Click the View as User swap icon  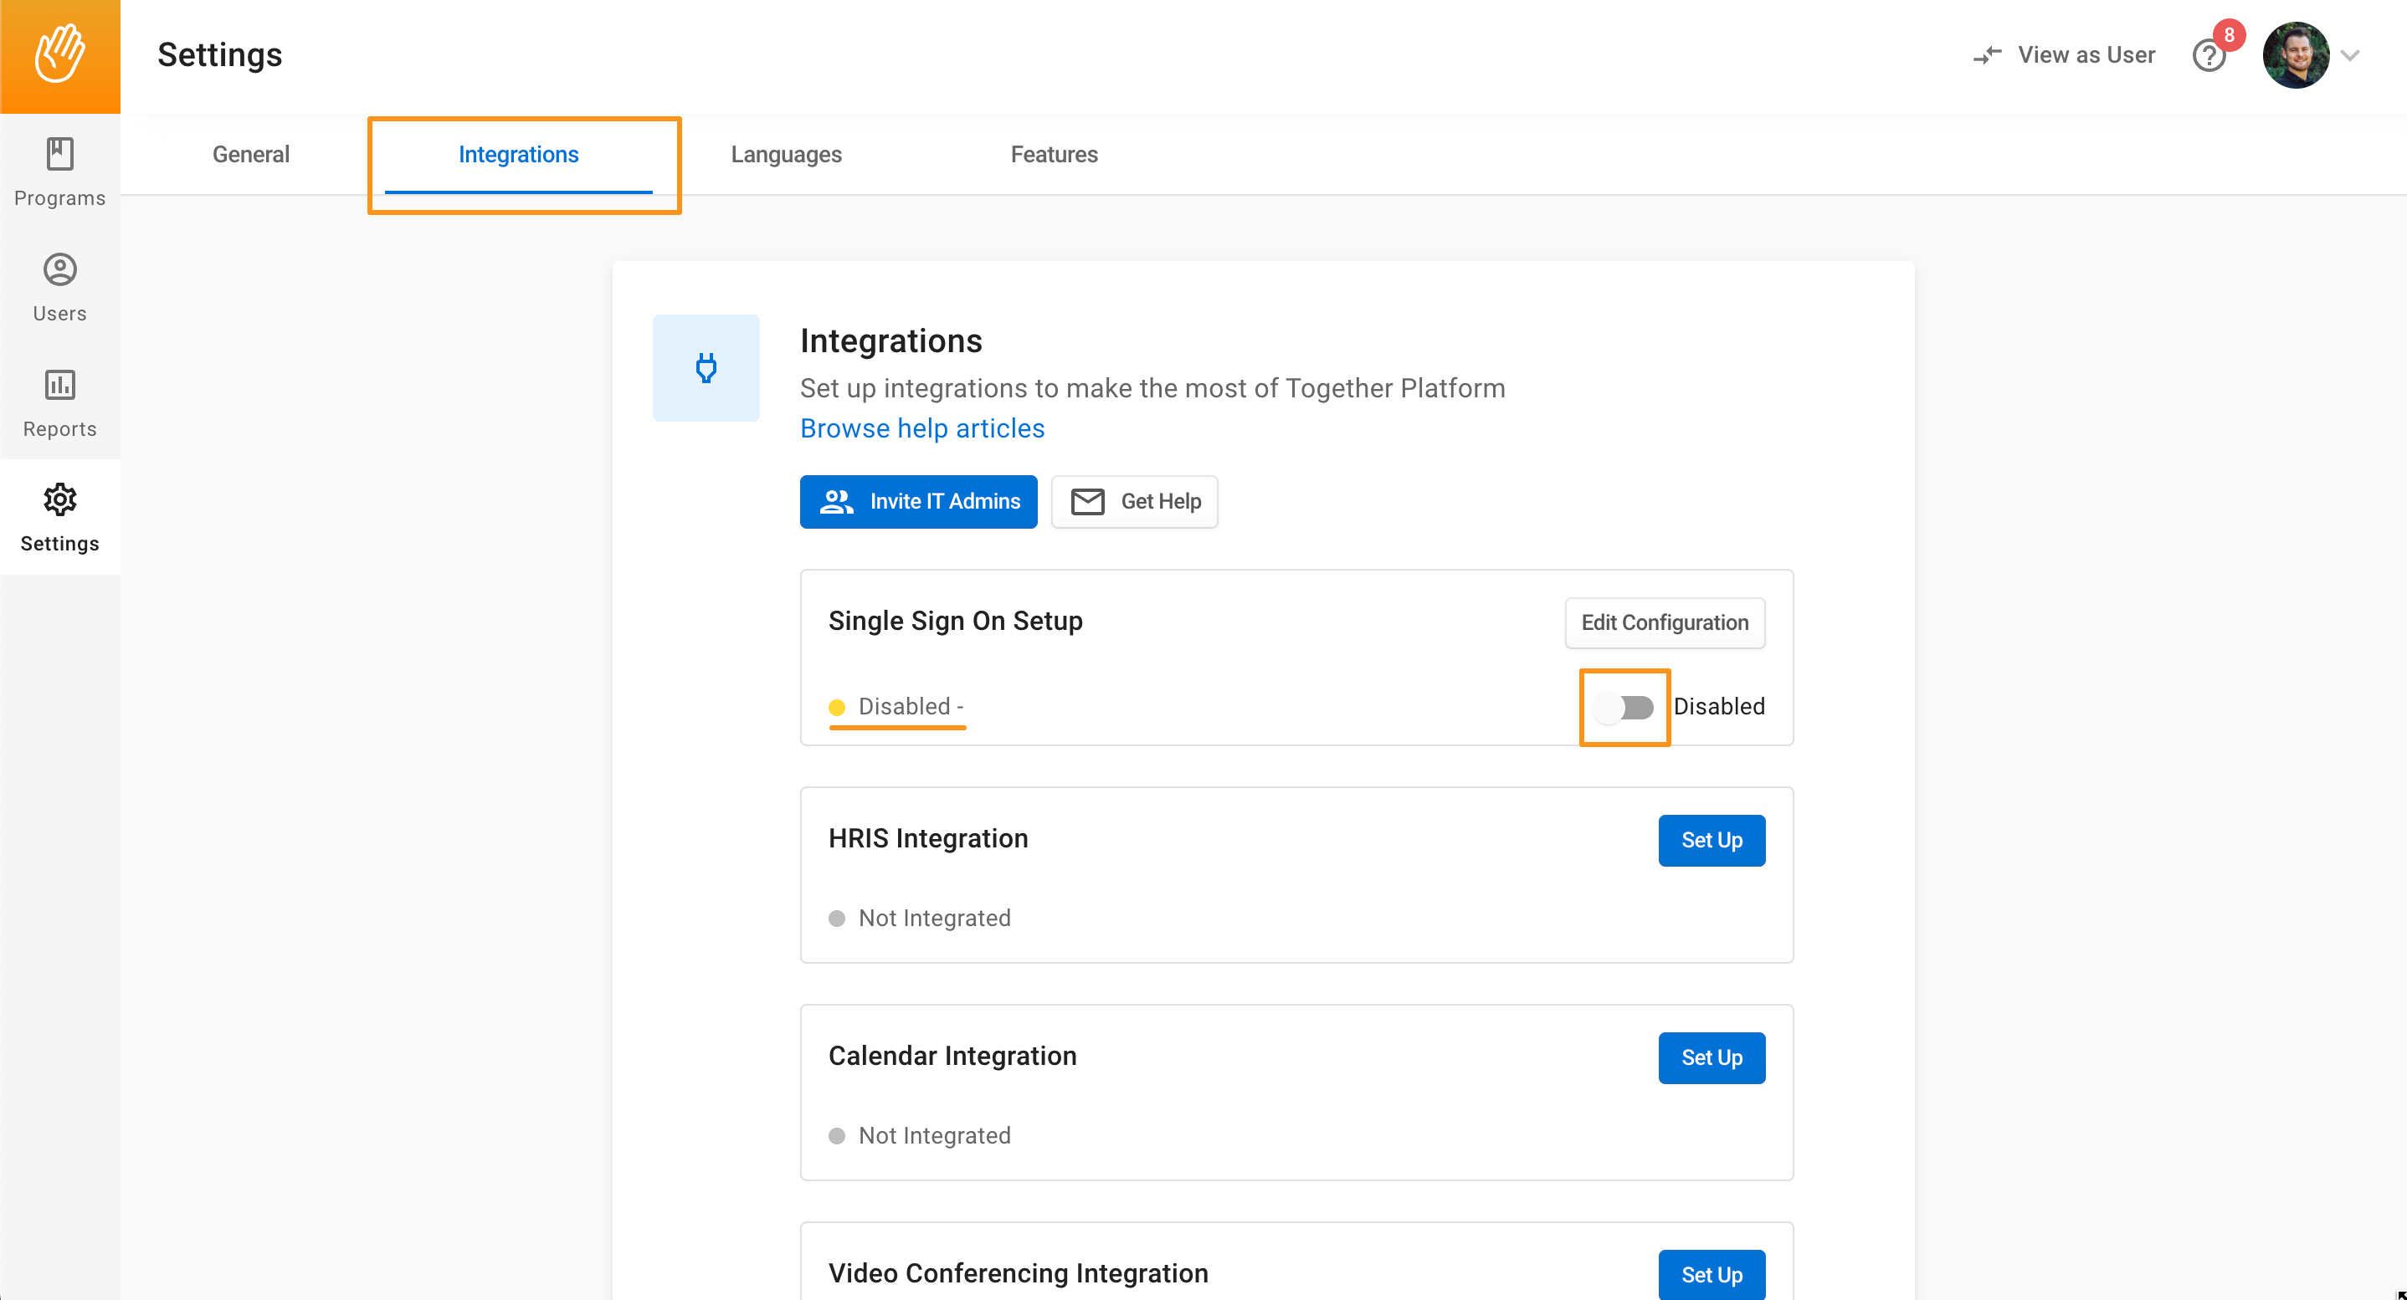click(x=1987, y=56)
